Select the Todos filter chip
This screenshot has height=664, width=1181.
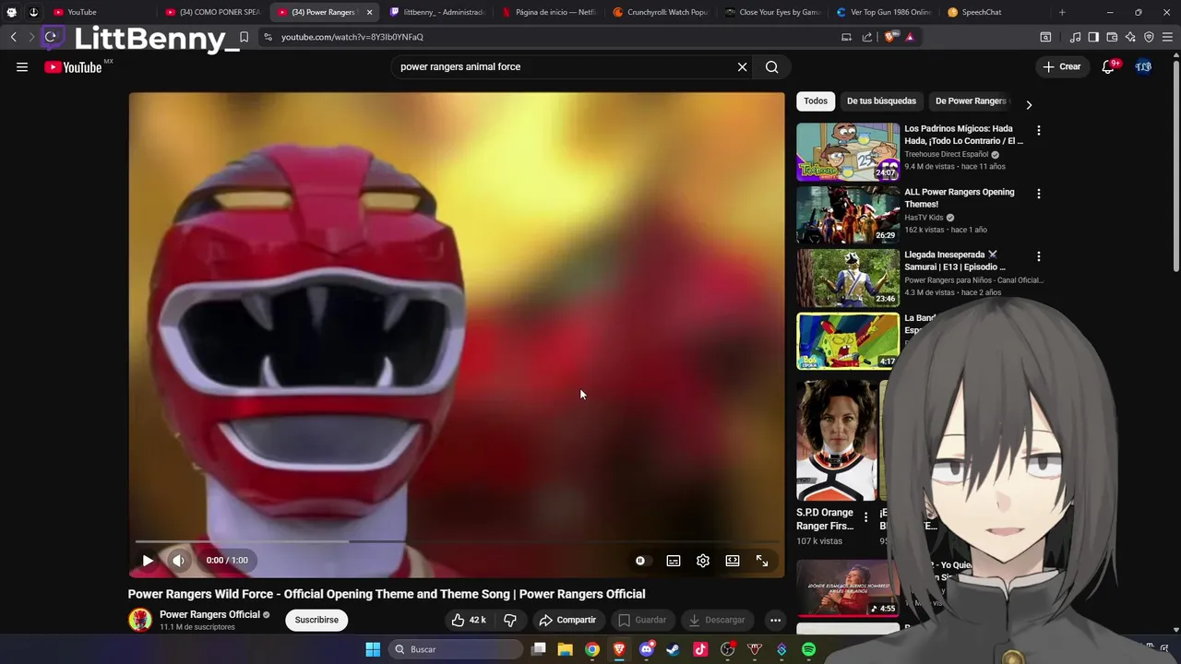point(816,101)
